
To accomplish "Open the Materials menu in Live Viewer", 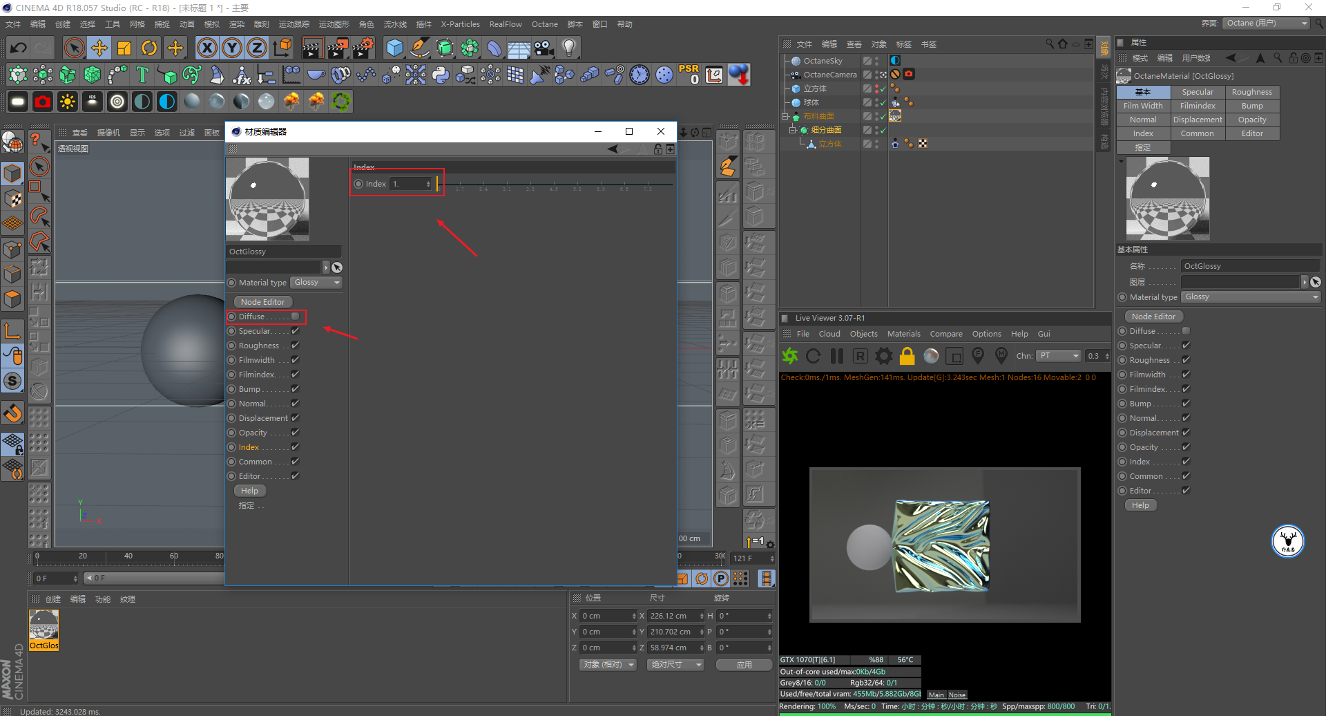I will click(903, 334).
